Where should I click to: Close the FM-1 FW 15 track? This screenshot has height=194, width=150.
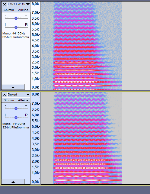[x=5, y=4]
